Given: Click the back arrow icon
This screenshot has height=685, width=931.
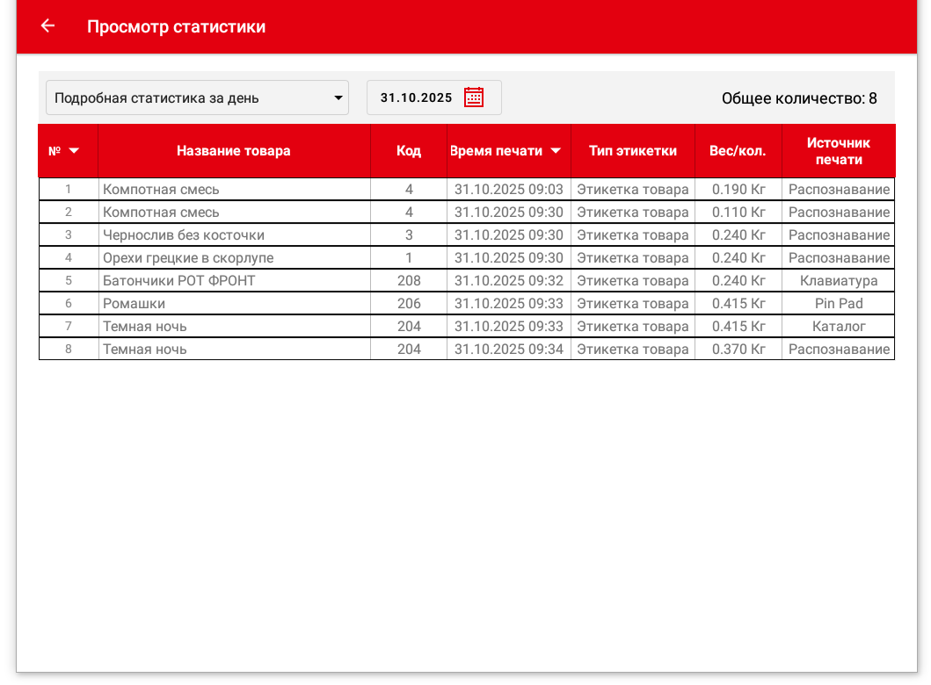Looking at the screenshot, I should tap(47, 26).
